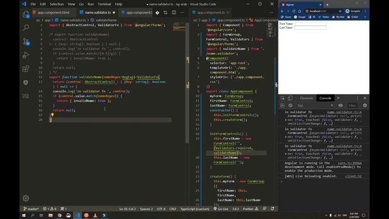Click Open Changes icon in editor toolbar
This screenshot has width=389, height=219.
click(x=165, y=12)
